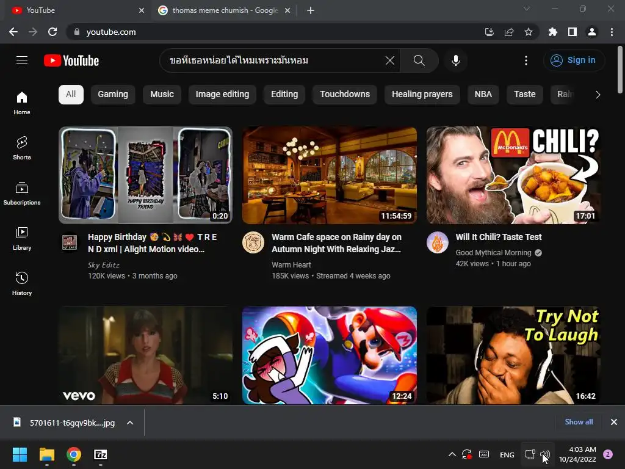Select the All filter chip

click(x=71, y=95)
